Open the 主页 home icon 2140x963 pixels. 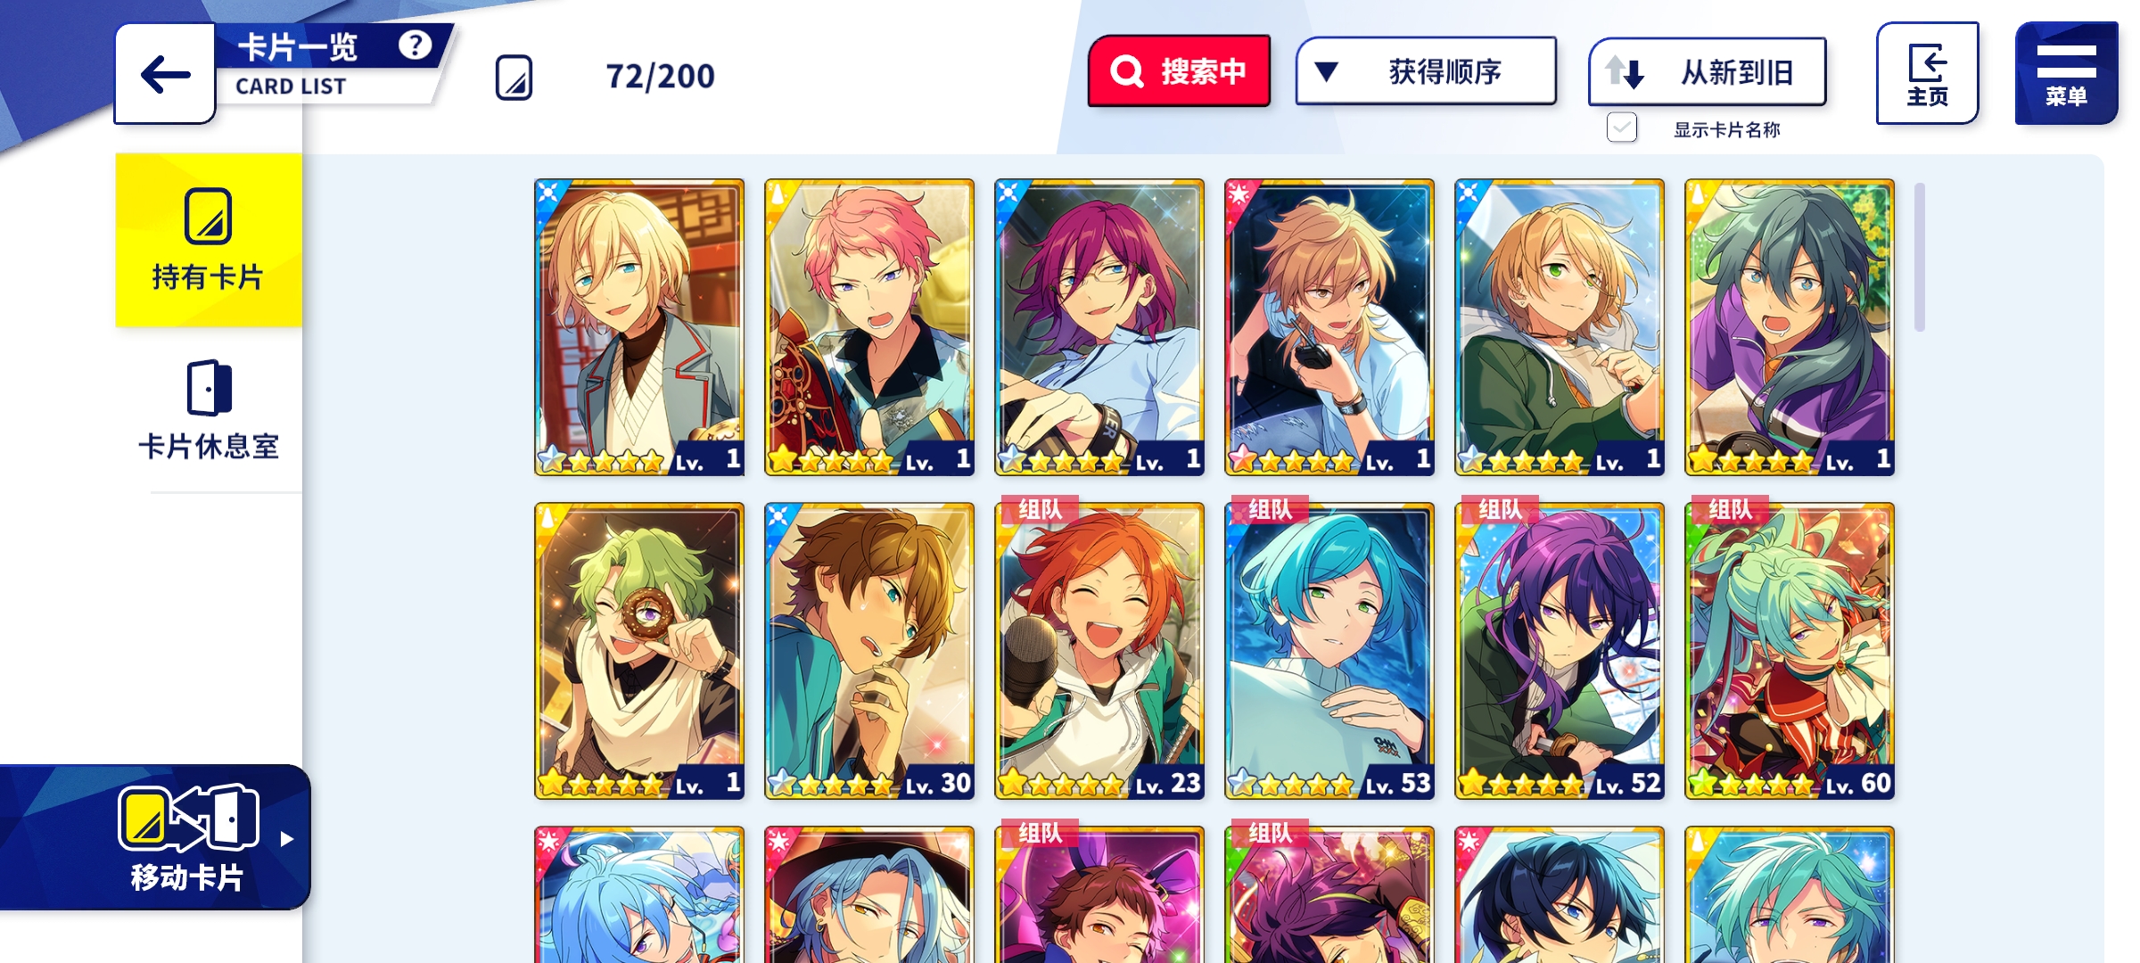(x=1927, y=74)
